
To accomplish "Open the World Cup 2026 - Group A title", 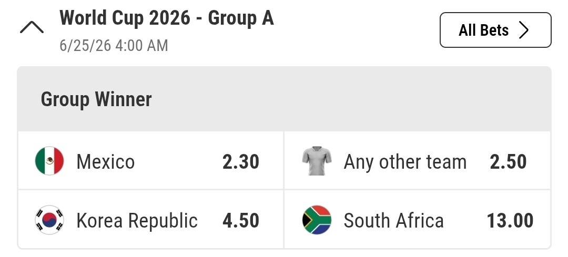I will [167, 18].
